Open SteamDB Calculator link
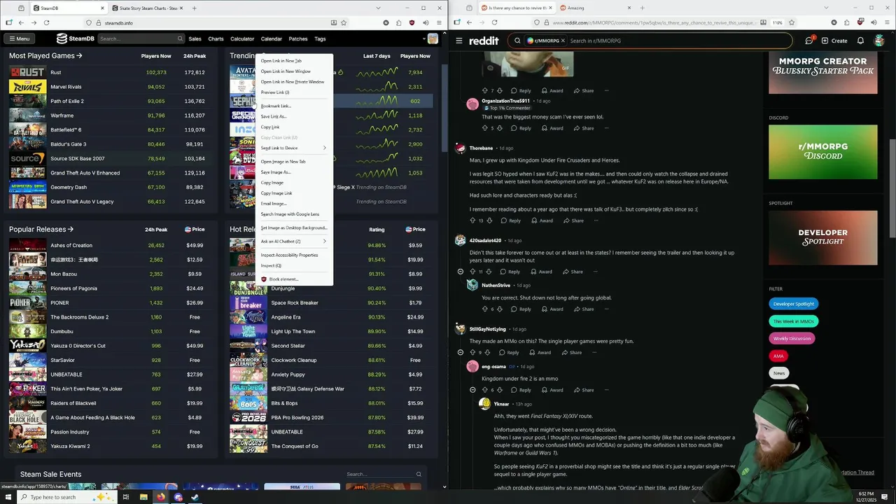Screen dimensions: 896x504 [x=242, y=38]
